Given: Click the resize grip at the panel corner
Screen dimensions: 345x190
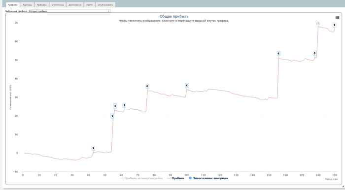Looking at the screenshot, I should coord(343,186).
